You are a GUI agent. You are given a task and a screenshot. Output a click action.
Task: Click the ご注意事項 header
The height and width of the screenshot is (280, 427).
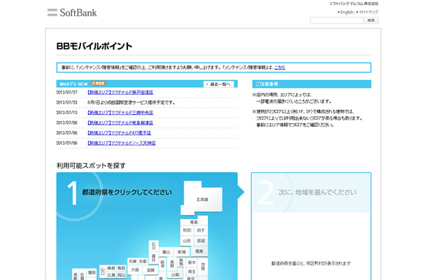[267, 84]
